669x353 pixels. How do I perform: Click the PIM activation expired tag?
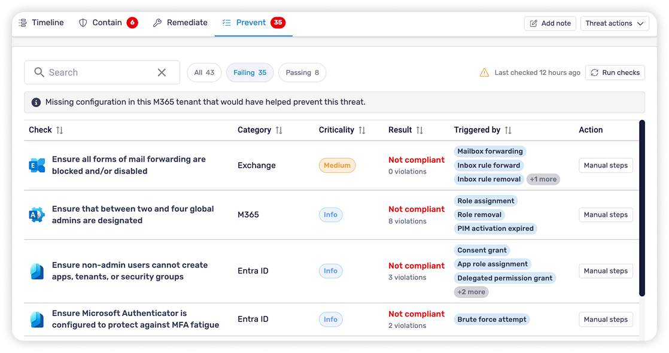click(495, 229)
